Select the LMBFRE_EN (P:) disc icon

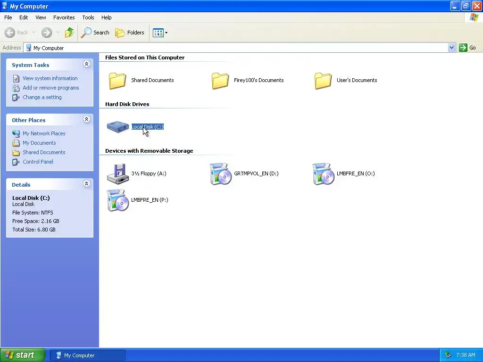pyautogui.click(x=117, y=200)
